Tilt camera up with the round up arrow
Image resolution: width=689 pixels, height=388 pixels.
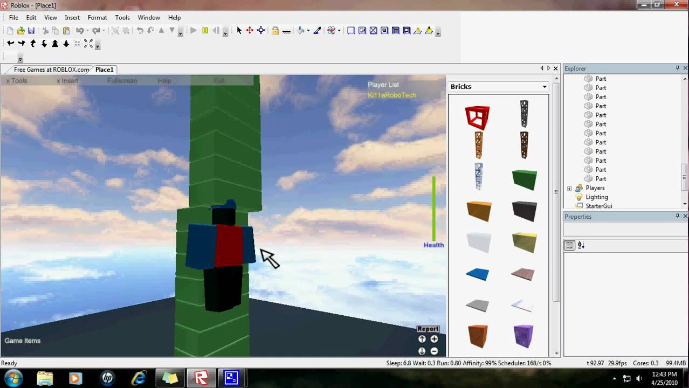(422, 339)
